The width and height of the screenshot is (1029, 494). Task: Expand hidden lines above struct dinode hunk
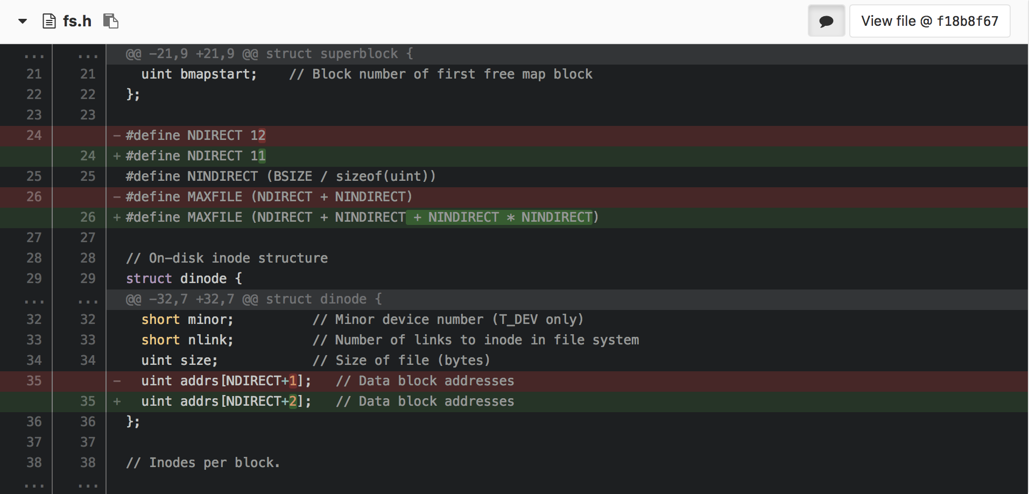click(34, 300)
